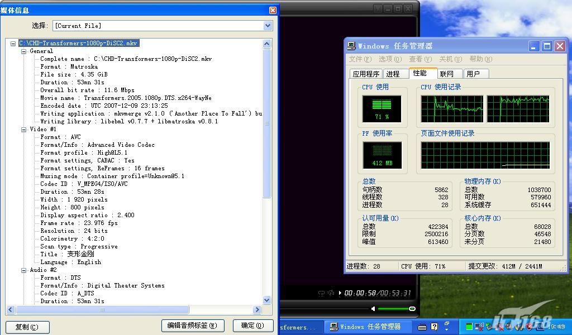Click the Safely Remove Hardware tray icon
The width and height of the screenshot is (572, 335).
click(490, 327)
